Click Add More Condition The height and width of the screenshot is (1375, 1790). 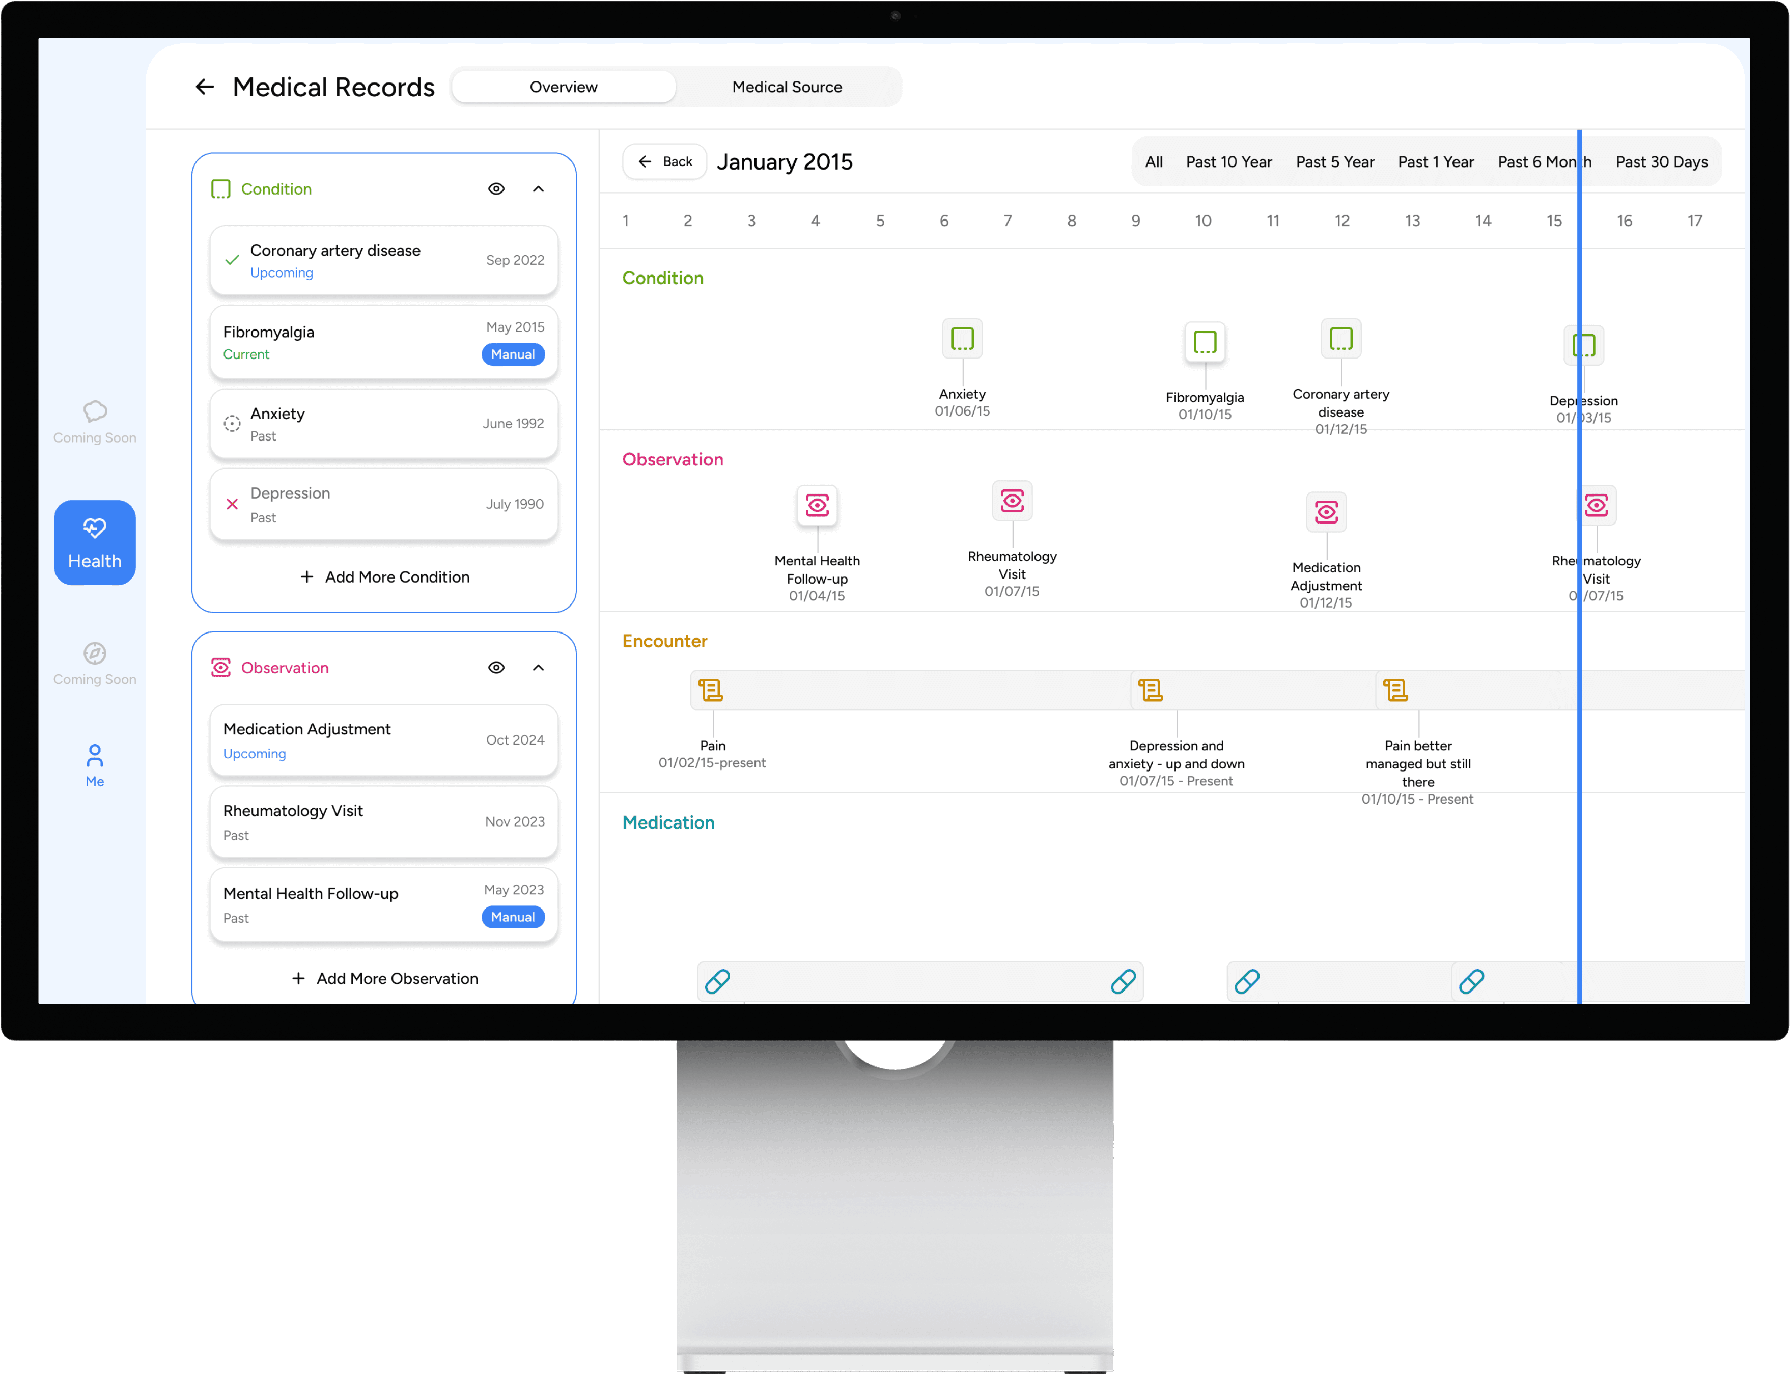coord(384,577)
